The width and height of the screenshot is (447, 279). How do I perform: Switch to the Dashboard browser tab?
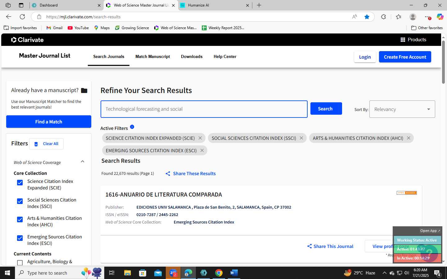[x=66, y=5]
